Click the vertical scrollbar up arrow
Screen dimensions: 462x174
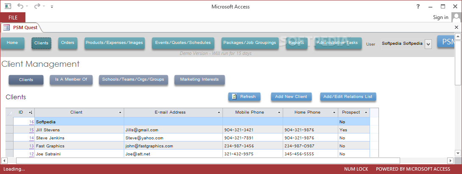[x=458, y=36]
